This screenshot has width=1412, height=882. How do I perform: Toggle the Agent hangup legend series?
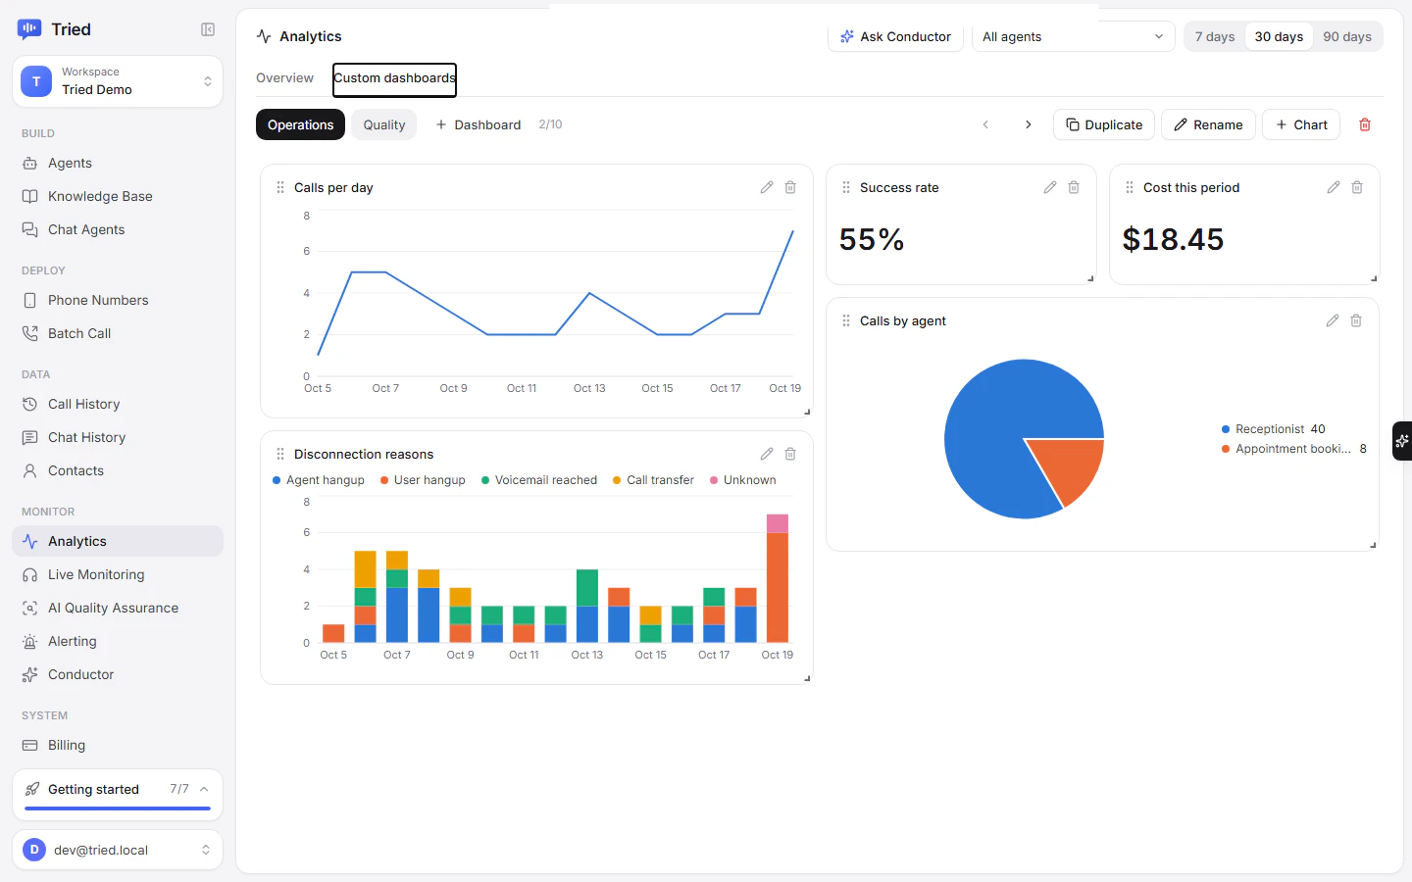[x=319, y=480]
